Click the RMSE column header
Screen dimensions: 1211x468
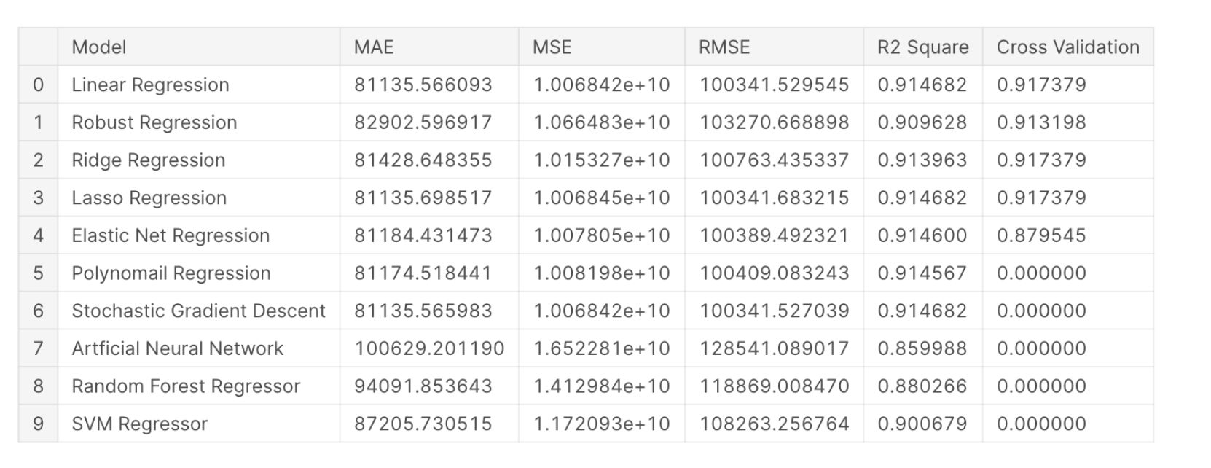click(724, 47)
